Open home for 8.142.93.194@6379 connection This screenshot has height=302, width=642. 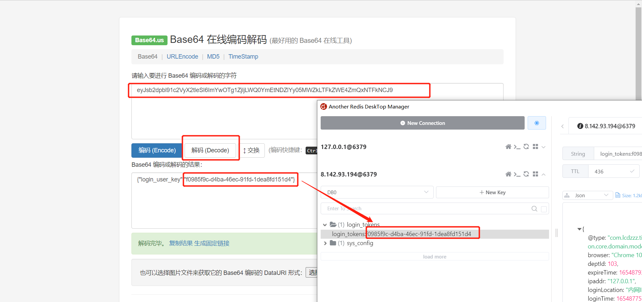click(508, 174)
